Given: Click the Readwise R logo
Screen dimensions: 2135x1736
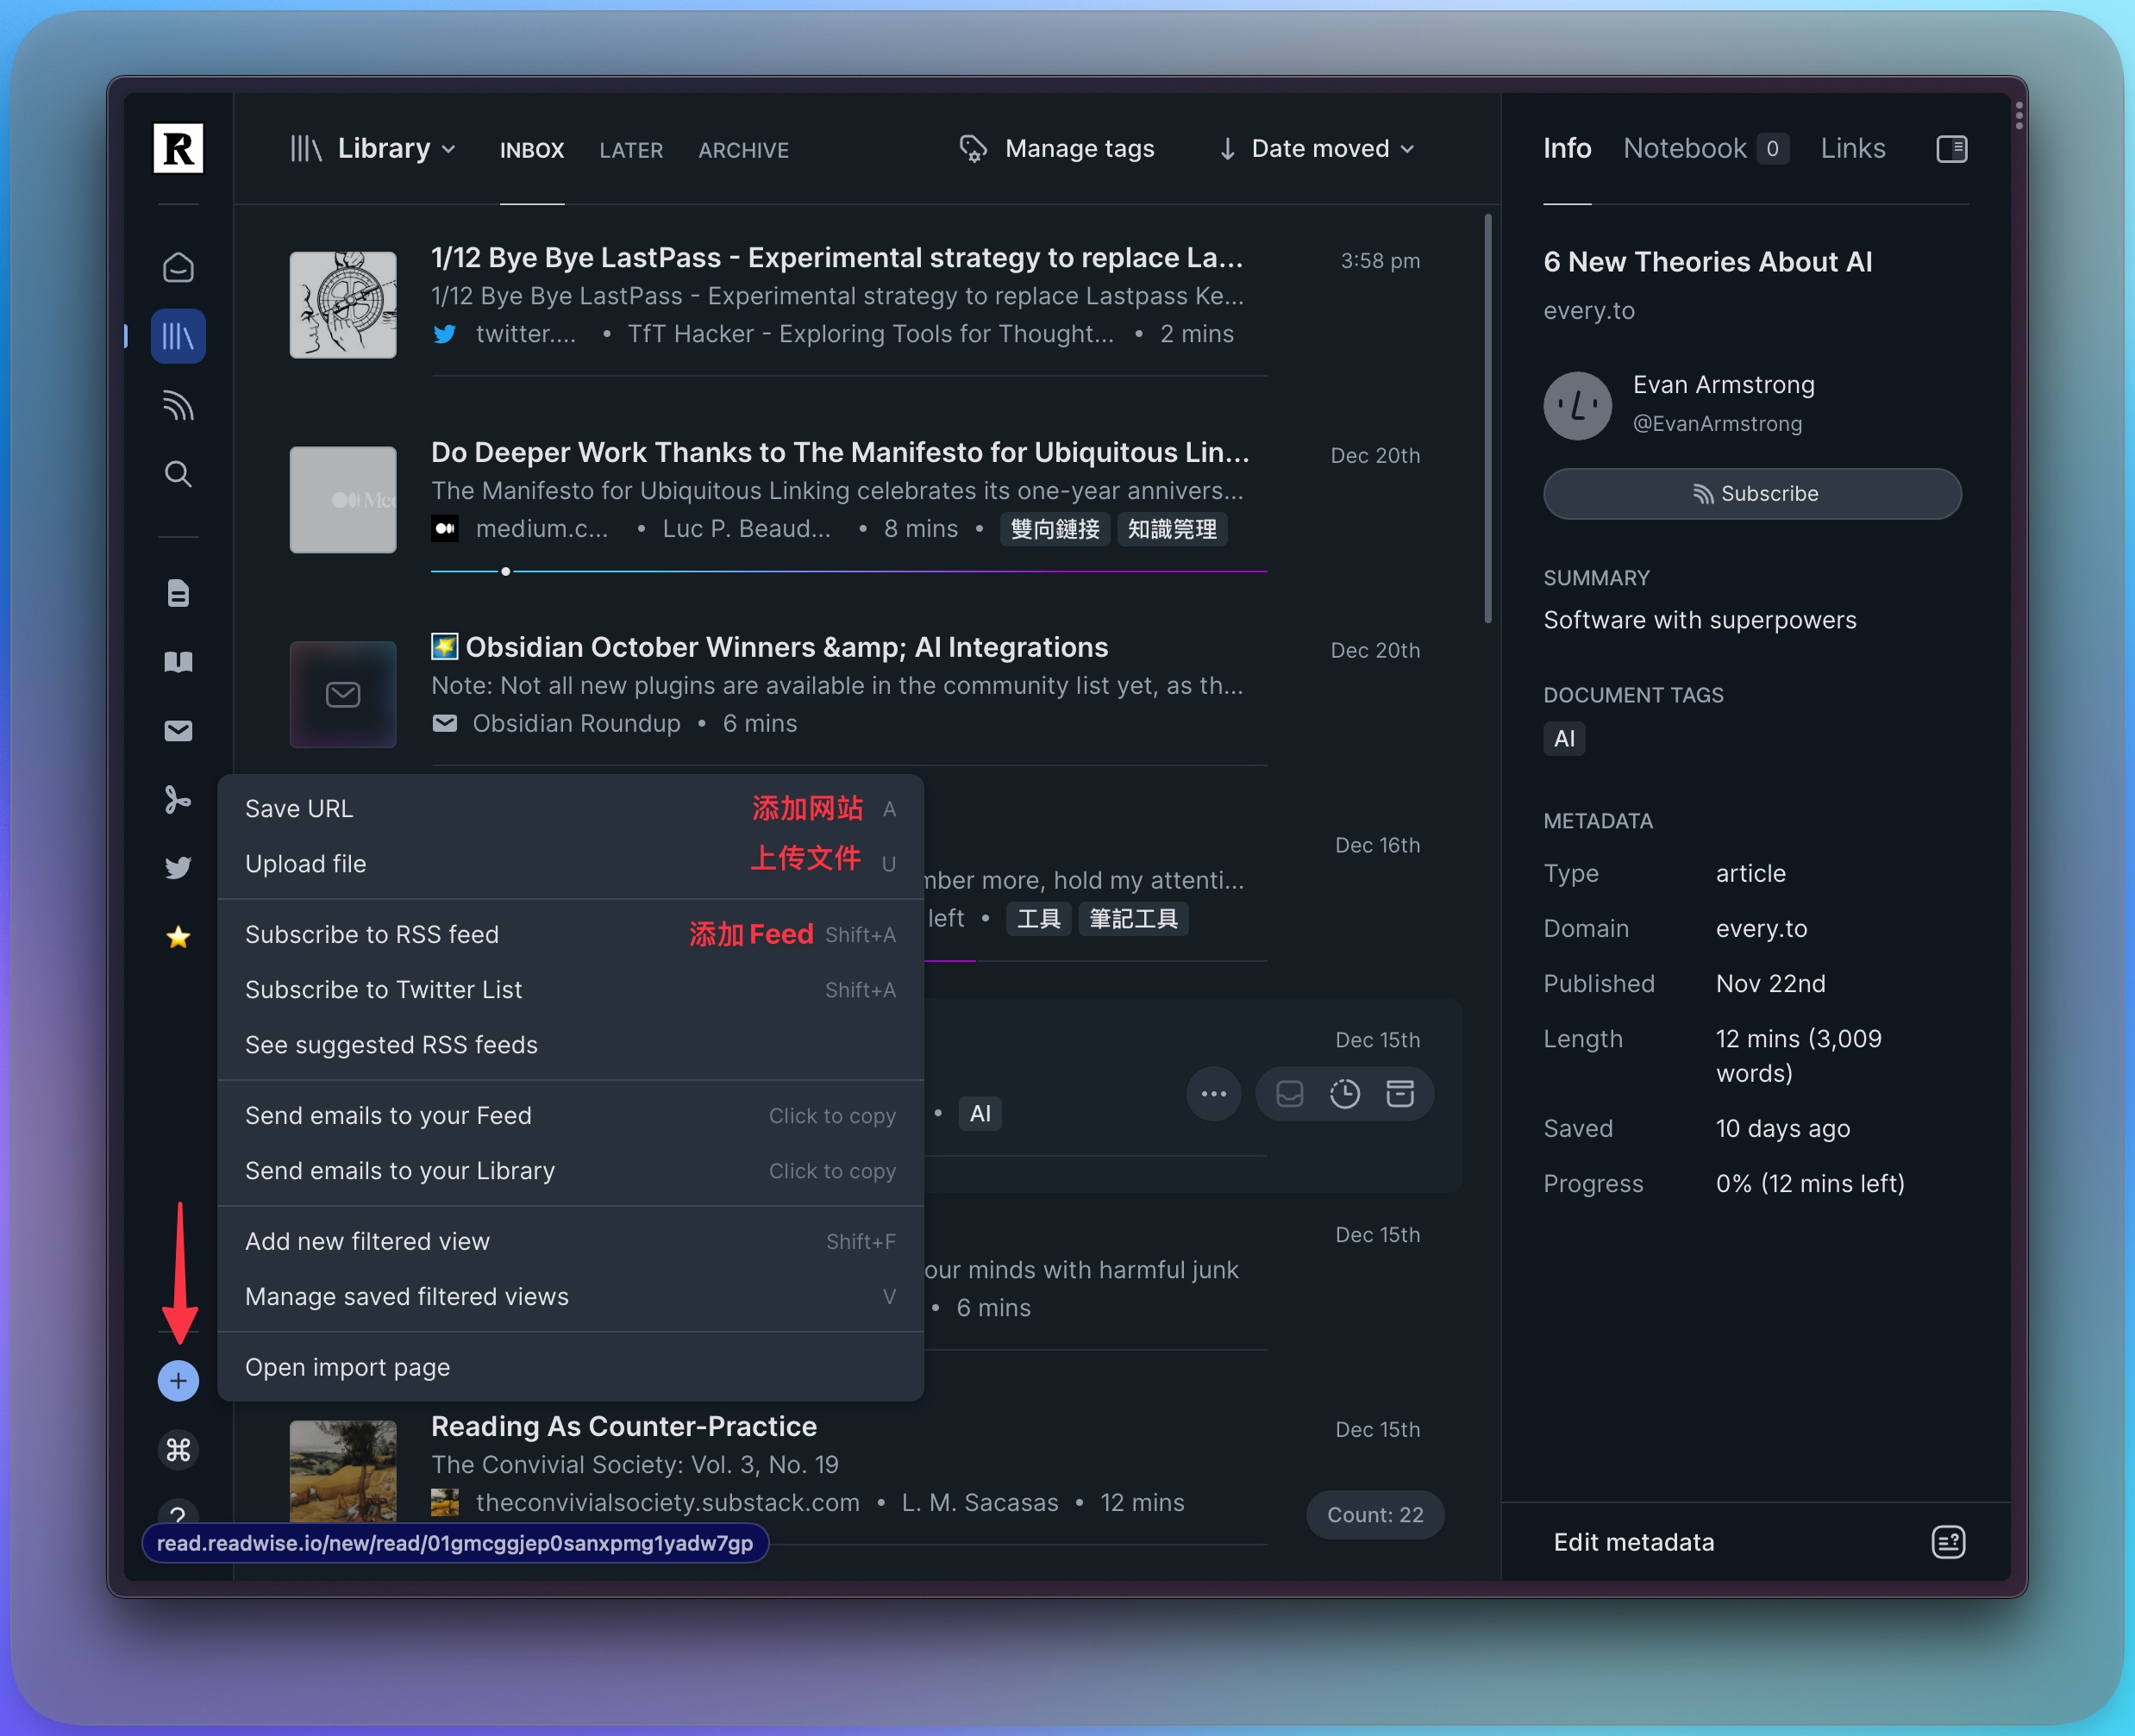Looking at the screenshot, I should 178,149.
